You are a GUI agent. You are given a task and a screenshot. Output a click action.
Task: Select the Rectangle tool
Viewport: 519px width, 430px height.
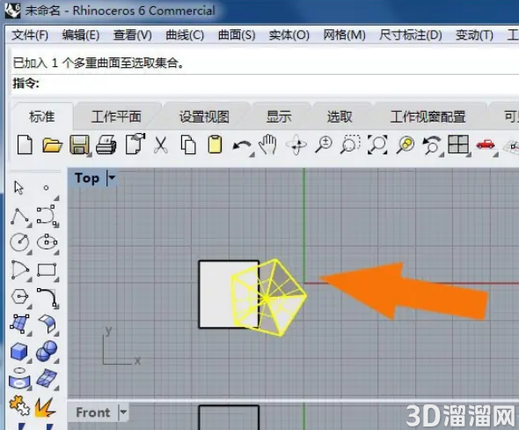(47, 270)
